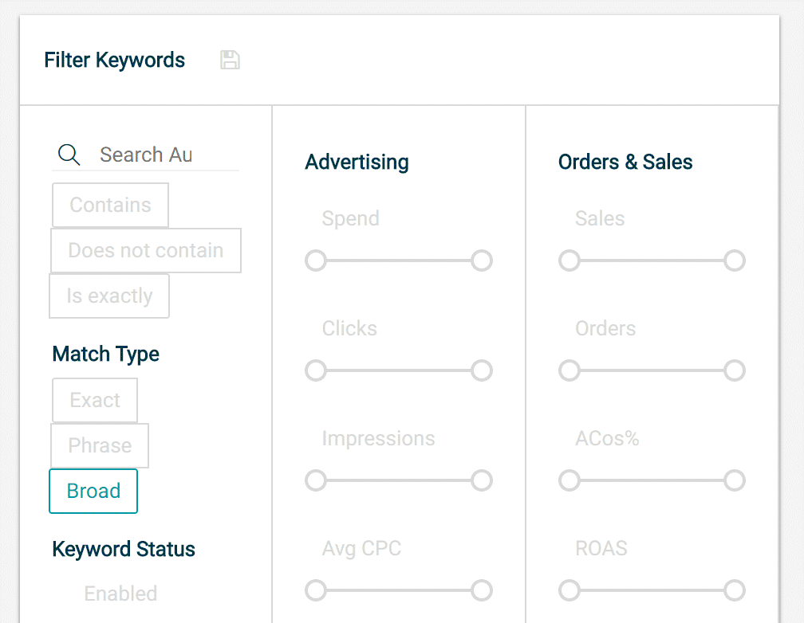804x623 pixels.
Task: Click the Impressions slider right handle
Action: 482,480
